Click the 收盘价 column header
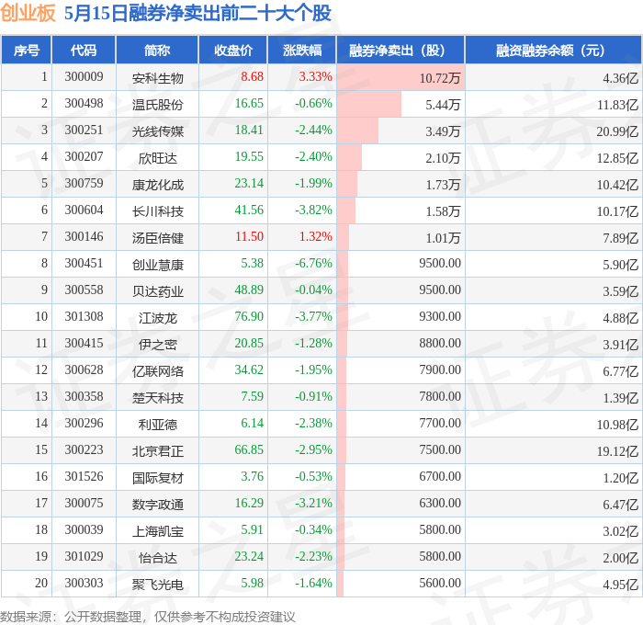The height and width of the screenshot is (625, 643). 233,50
